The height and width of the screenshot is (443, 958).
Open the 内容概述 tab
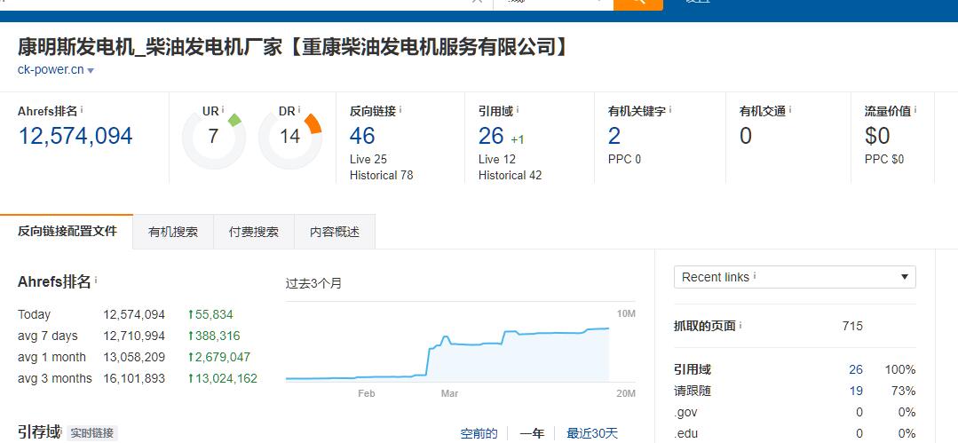pyautogui.click(x=334, y=233)
